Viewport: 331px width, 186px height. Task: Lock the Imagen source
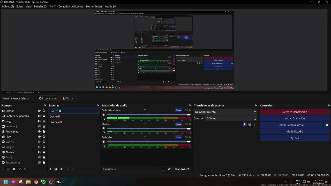pyautogui.click(x=44, y=147)
